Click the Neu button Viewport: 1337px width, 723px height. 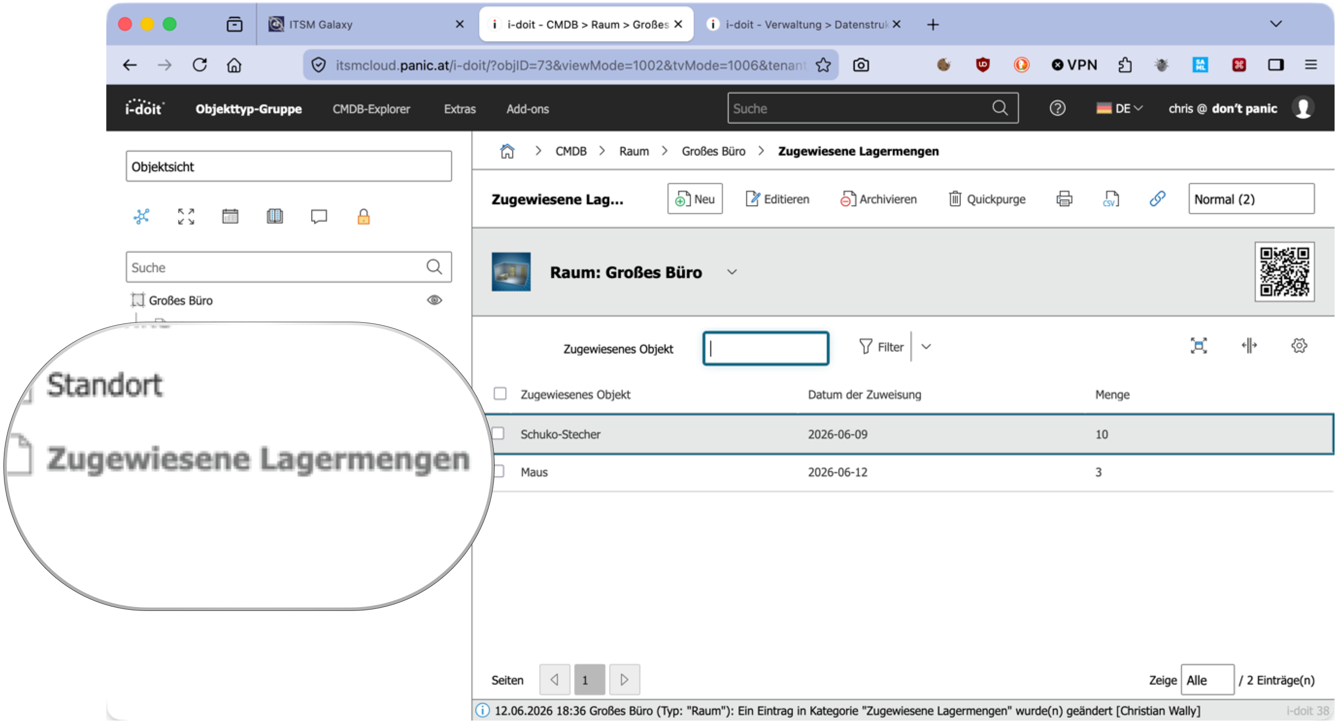pyautogui.click(x=694, y=199)
